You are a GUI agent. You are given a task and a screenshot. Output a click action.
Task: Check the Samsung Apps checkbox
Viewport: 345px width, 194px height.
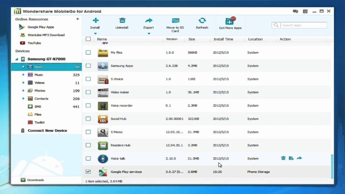click(88, 66)
